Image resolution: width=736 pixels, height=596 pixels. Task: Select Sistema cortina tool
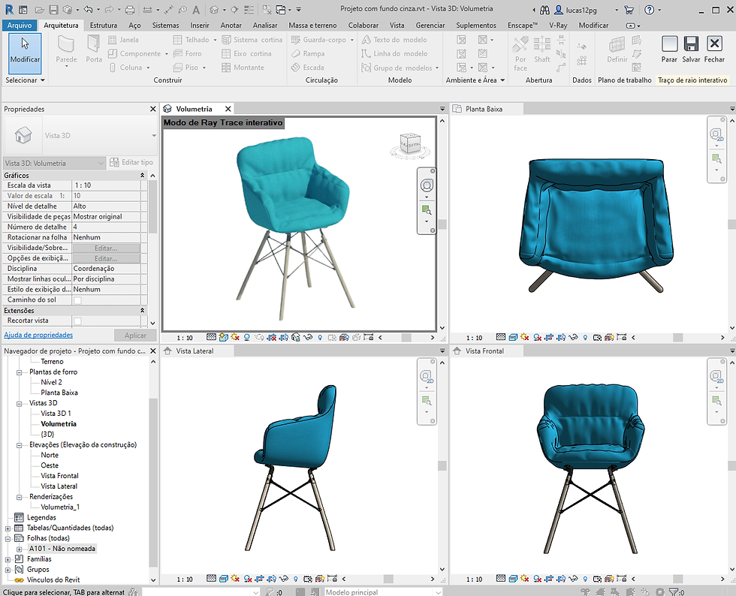click(x=252, y=40)
